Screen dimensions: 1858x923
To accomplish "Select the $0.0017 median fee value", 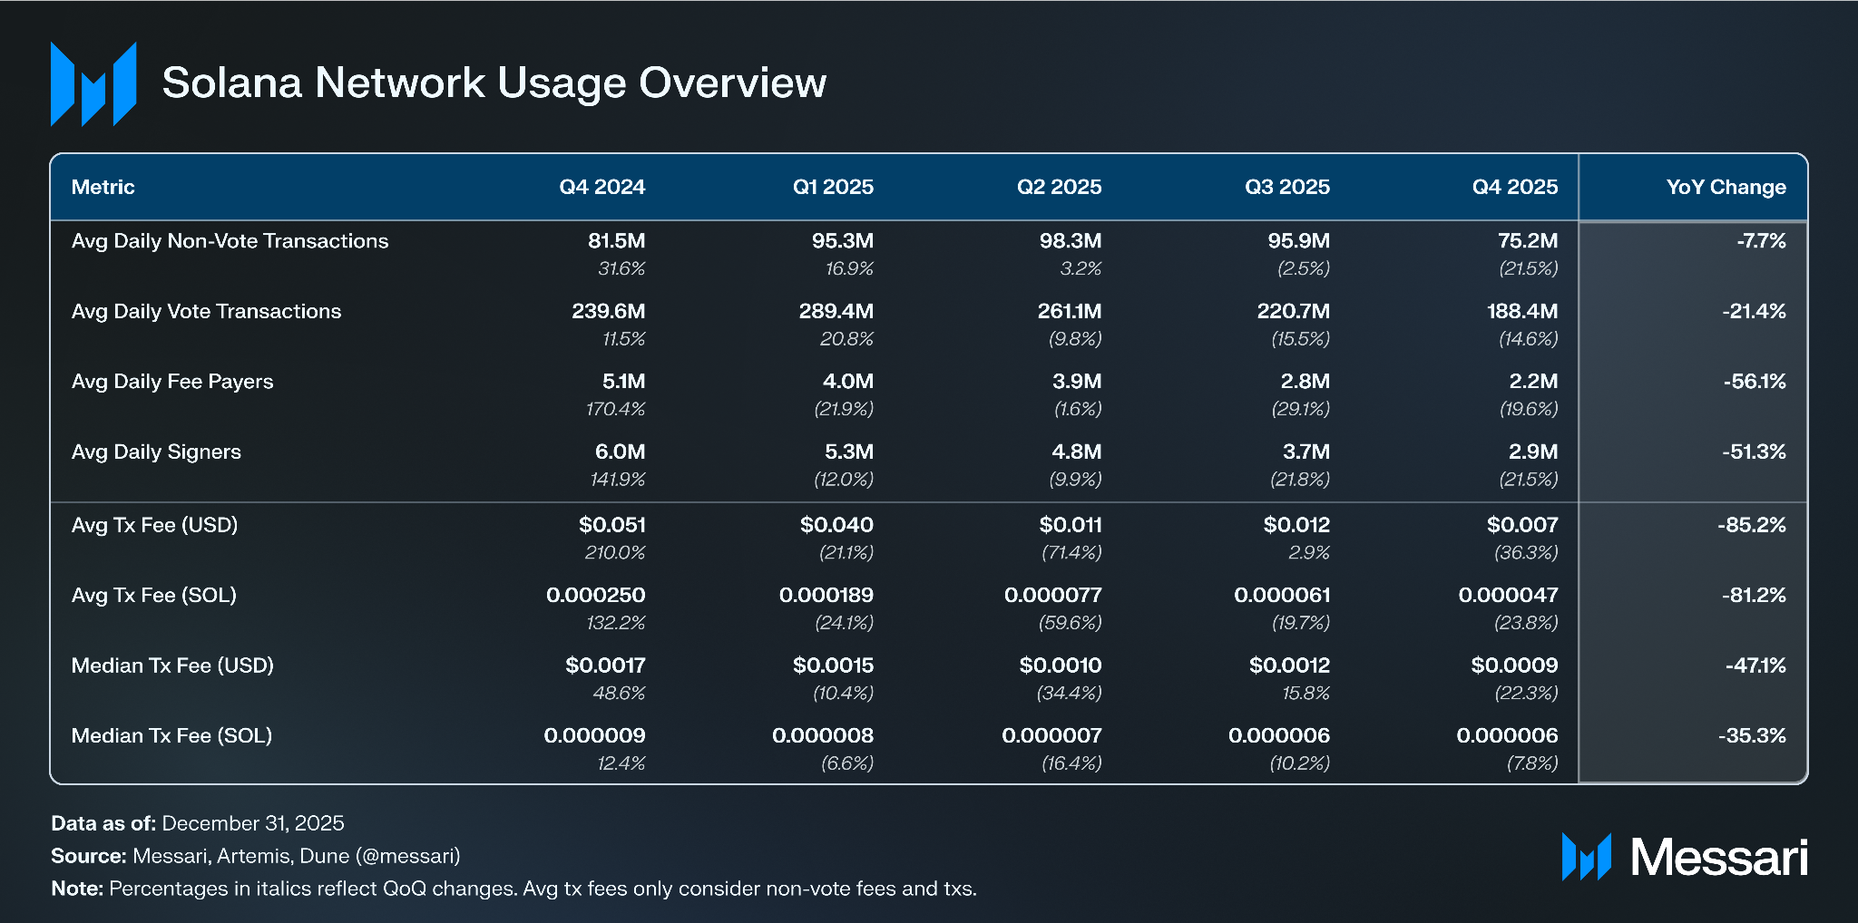I will pyautogui.click(x=605, y=666).
